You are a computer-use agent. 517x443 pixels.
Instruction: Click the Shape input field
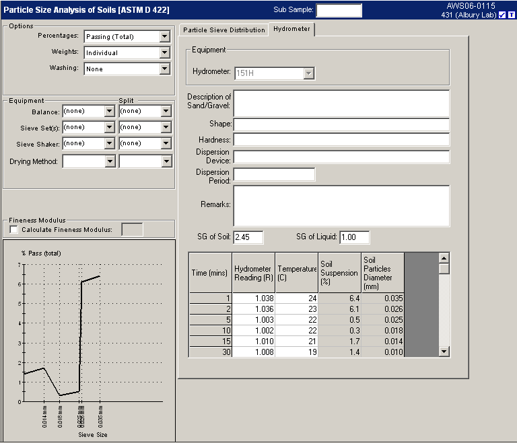click(341, 124)
